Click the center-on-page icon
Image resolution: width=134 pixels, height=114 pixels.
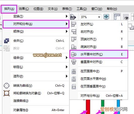tap(74, 71)
